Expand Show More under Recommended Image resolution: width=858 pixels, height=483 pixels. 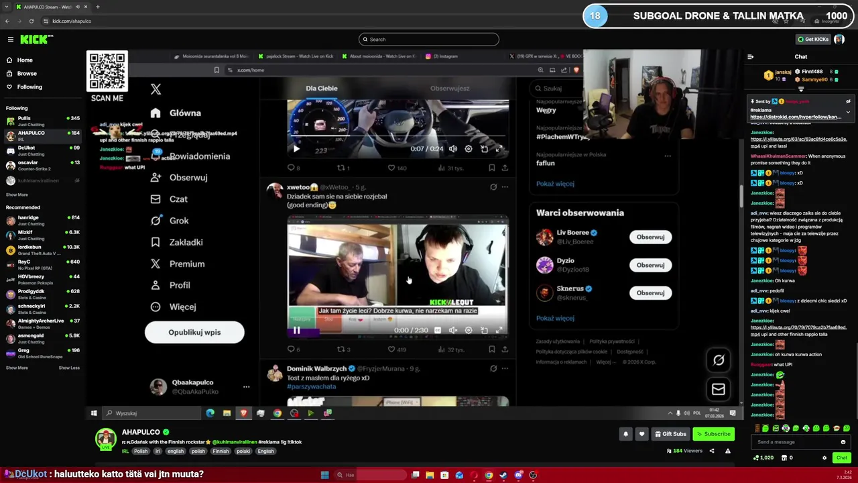tap(17, 368)
